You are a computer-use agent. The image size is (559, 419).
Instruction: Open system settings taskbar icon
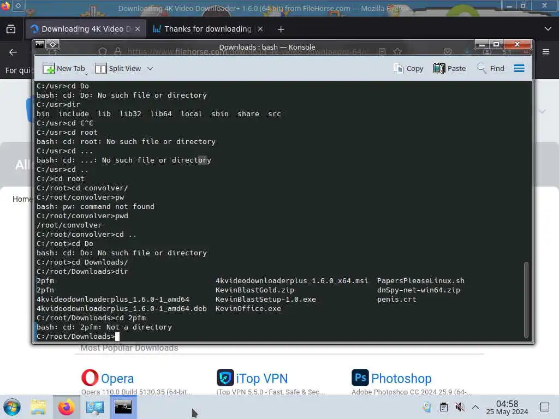click(94, 407)
